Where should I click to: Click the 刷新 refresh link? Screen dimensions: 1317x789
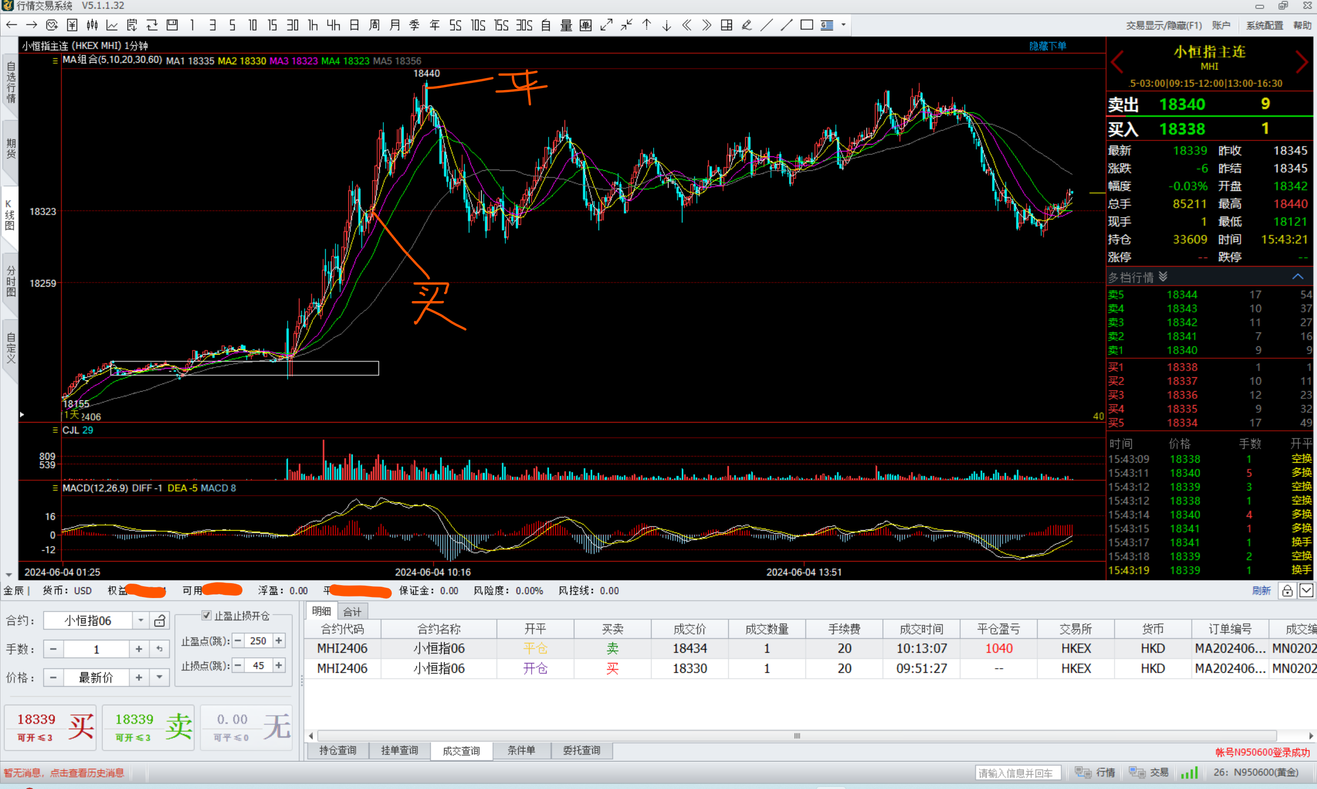pyautogui.click(x=1261, y=591)
